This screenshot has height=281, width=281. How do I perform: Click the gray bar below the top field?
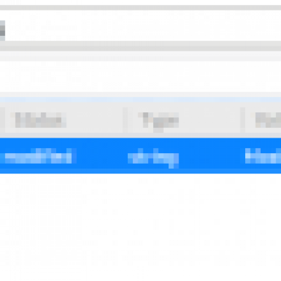pos(140,46)
